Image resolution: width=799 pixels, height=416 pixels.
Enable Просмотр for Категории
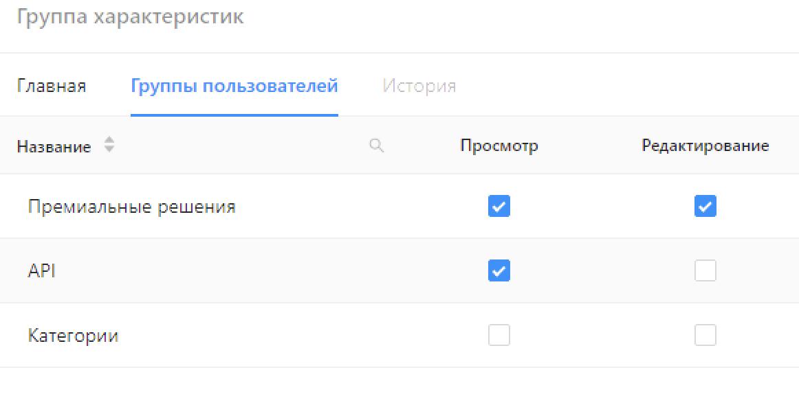(x=499, y=336)
